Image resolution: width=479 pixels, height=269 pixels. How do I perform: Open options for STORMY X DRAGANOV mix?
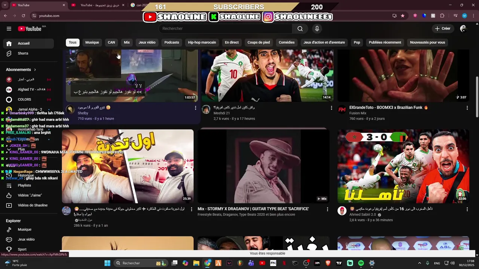[x=327, y=210]
